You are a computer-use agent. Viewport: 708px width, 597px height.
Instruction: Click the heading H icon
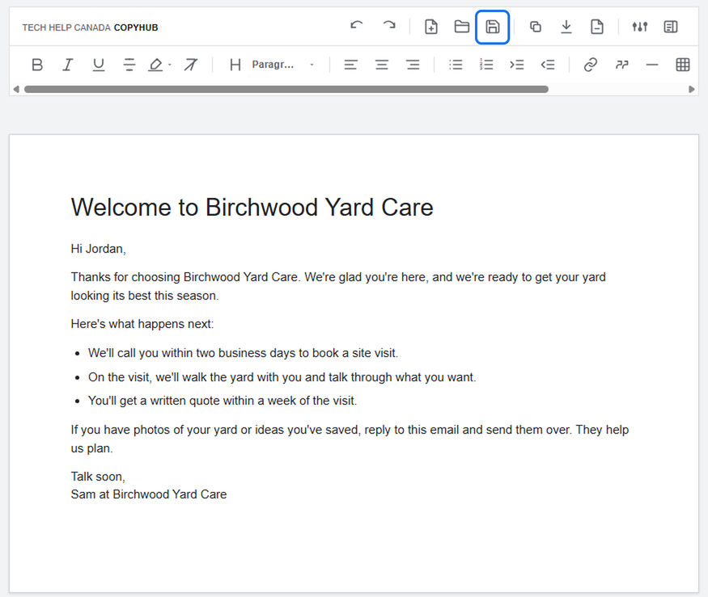[x=235, y=65]
